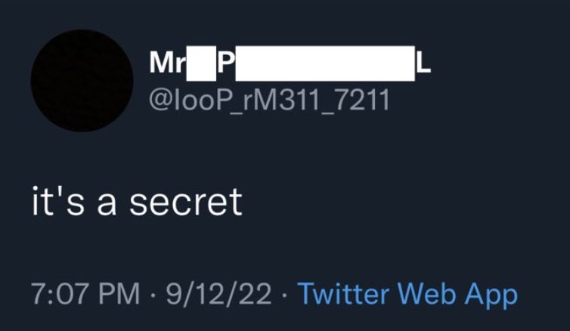570x331 pixels.
Task: Click the word "Twitter" in the source label
Action: [x=343, y=293]
